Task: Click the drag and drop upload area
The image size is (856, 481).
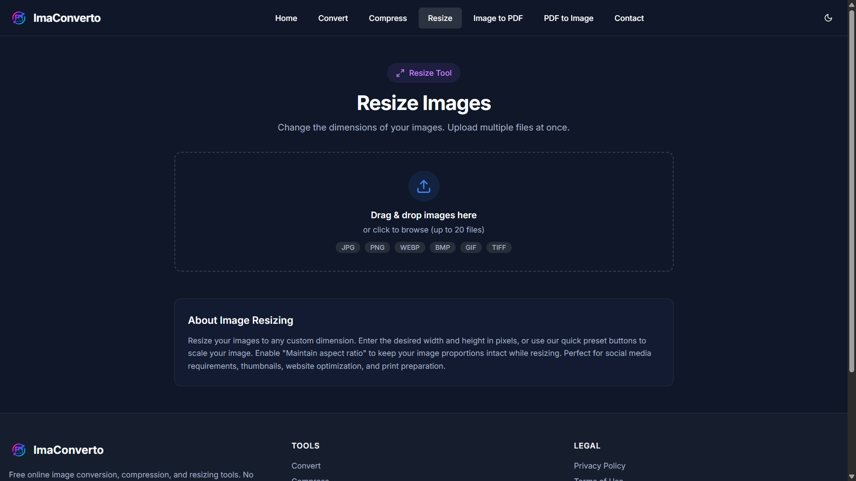Action: point(423,212)
